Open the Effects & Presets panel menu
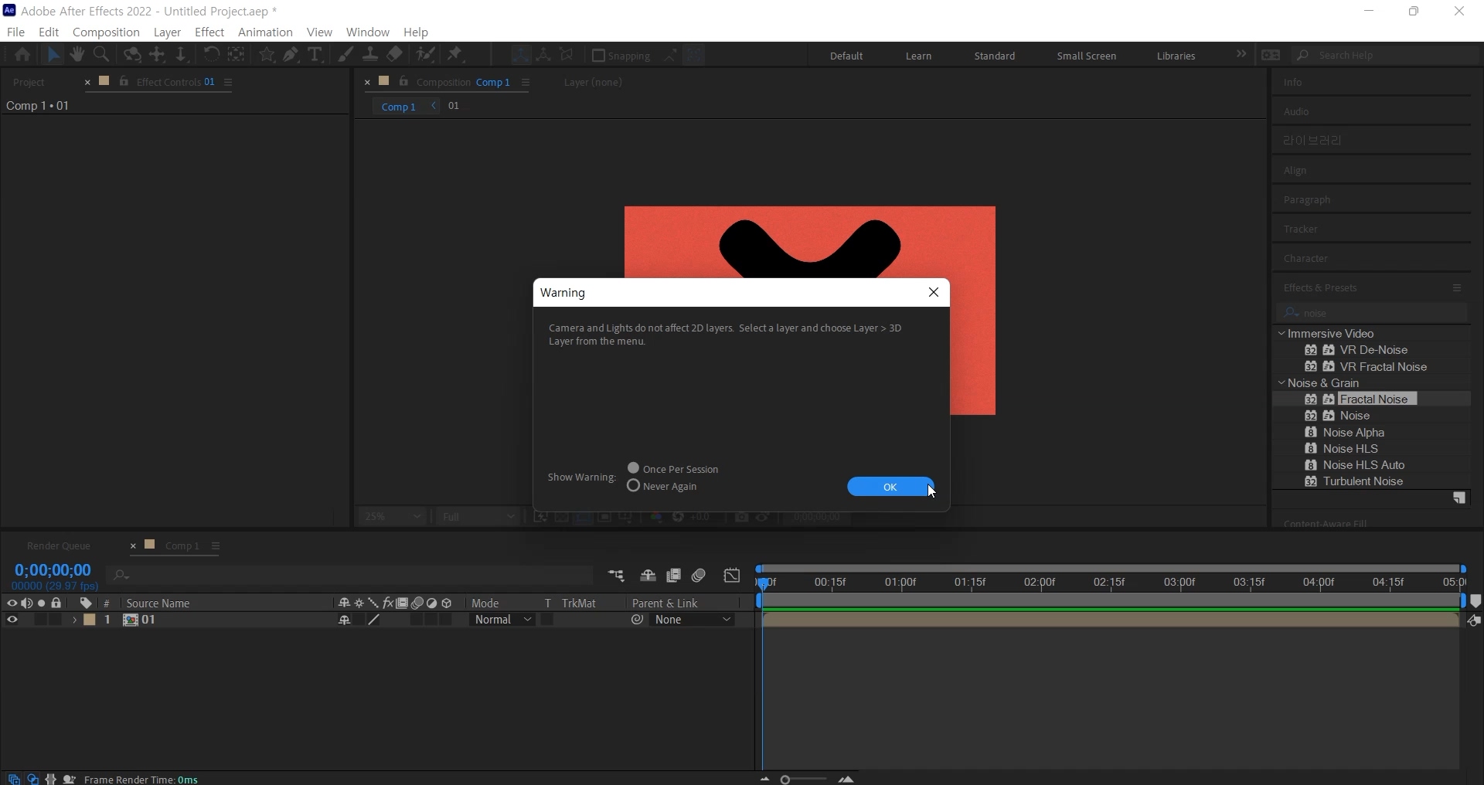The image size is (1484, 785). pos(1457,288)
